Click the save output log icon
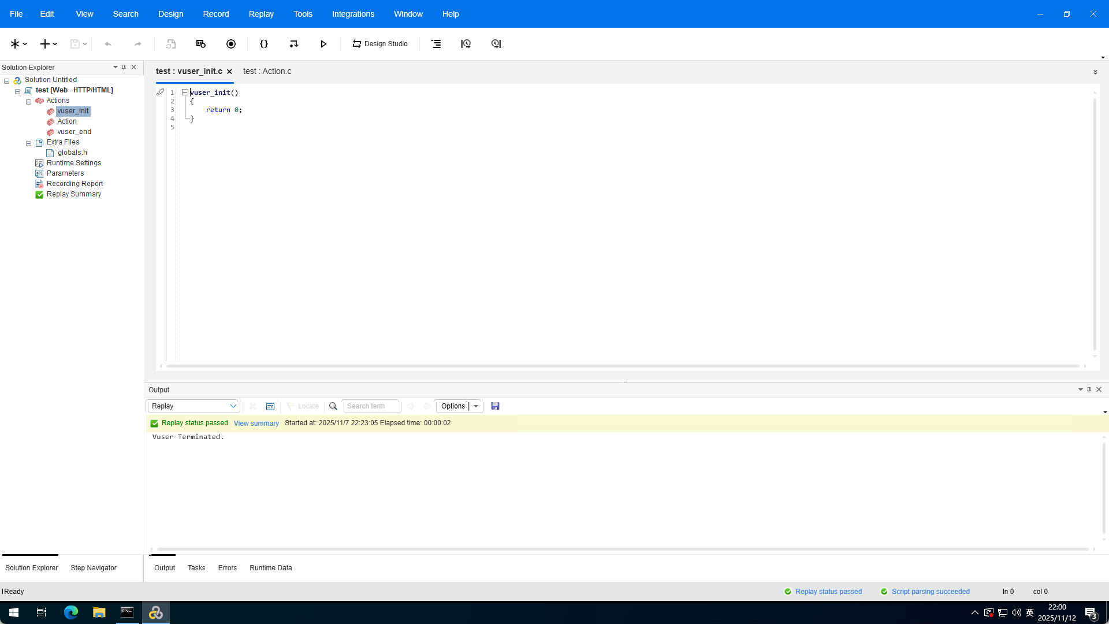 coord(495,406)
